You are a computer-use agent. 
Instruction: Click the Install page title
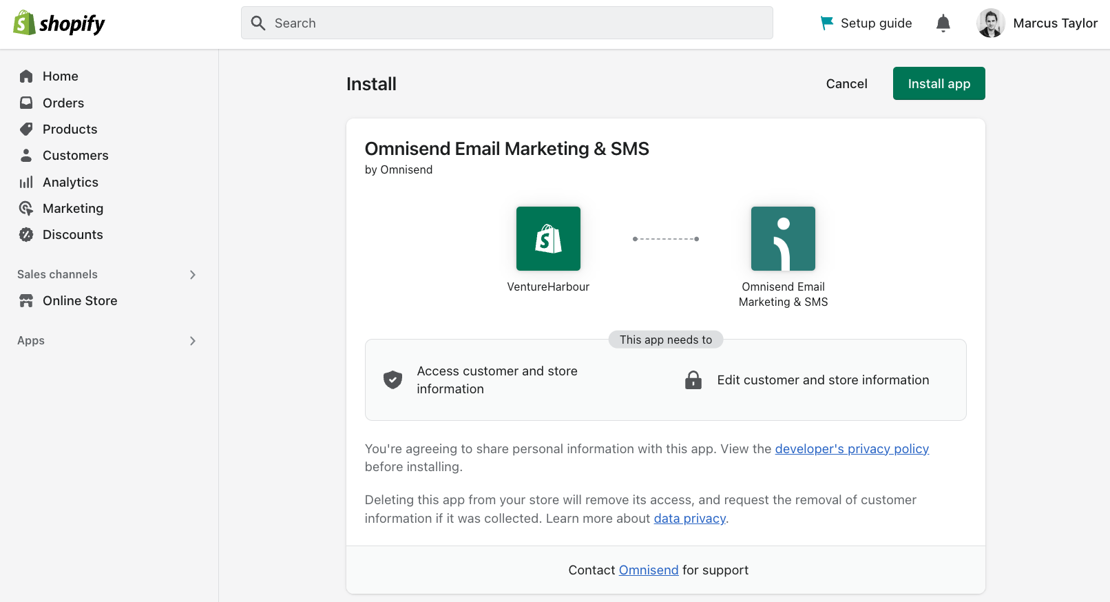[x=371, y=84]
